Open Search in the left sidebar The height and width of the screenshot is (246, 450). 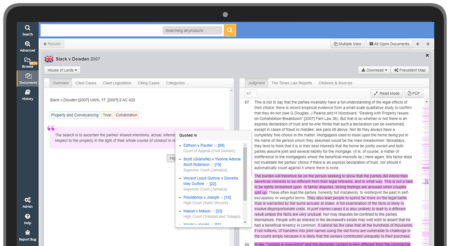(27, 31)
